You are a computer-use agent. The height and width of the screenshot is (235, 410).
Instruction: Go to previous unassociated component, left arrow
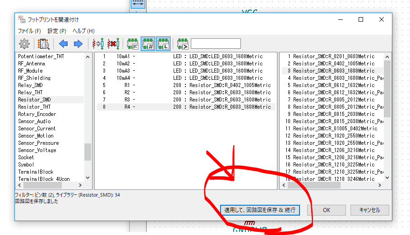click(x=63, y=44)
